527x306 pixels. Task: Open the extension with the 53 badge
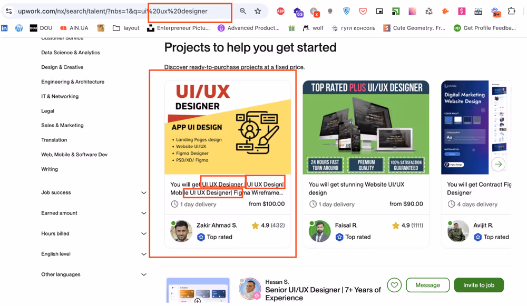[298, 12]
